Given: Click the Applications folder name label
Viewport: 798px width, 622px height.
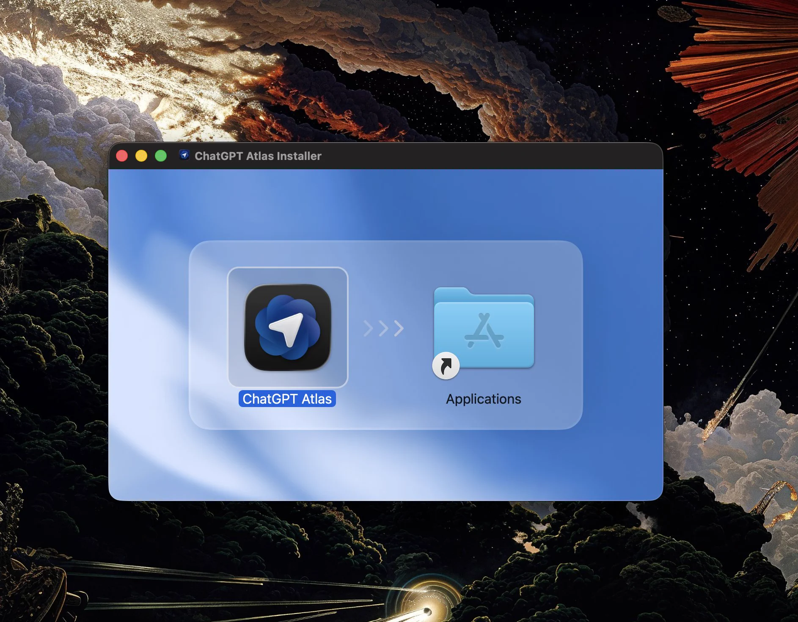Looking at the screenshot, I should [484, 399].
